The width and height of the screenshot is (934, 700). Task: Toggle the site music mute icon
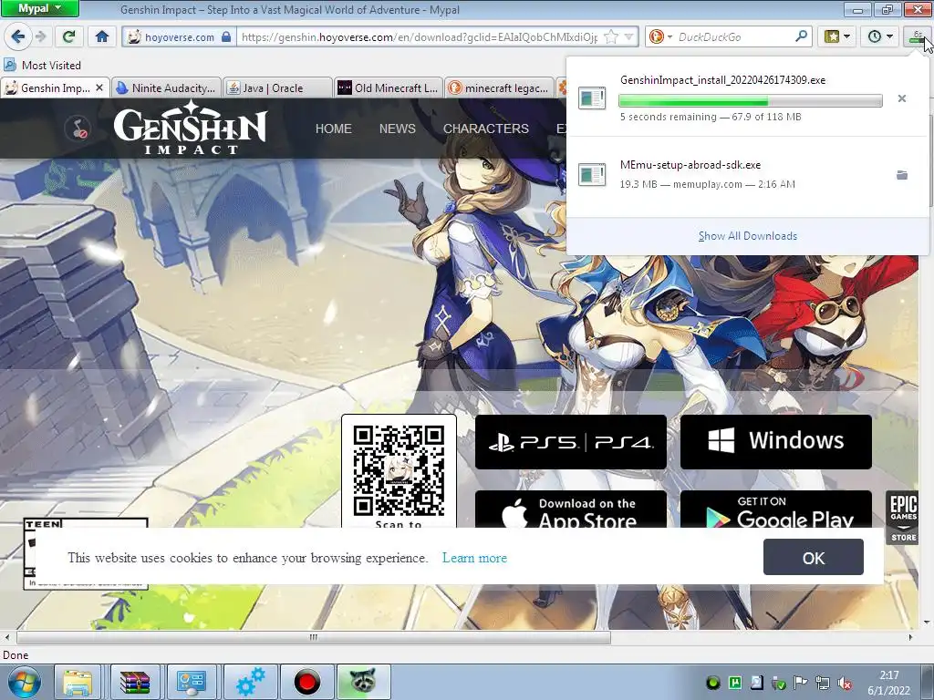(x=78, y=128)
